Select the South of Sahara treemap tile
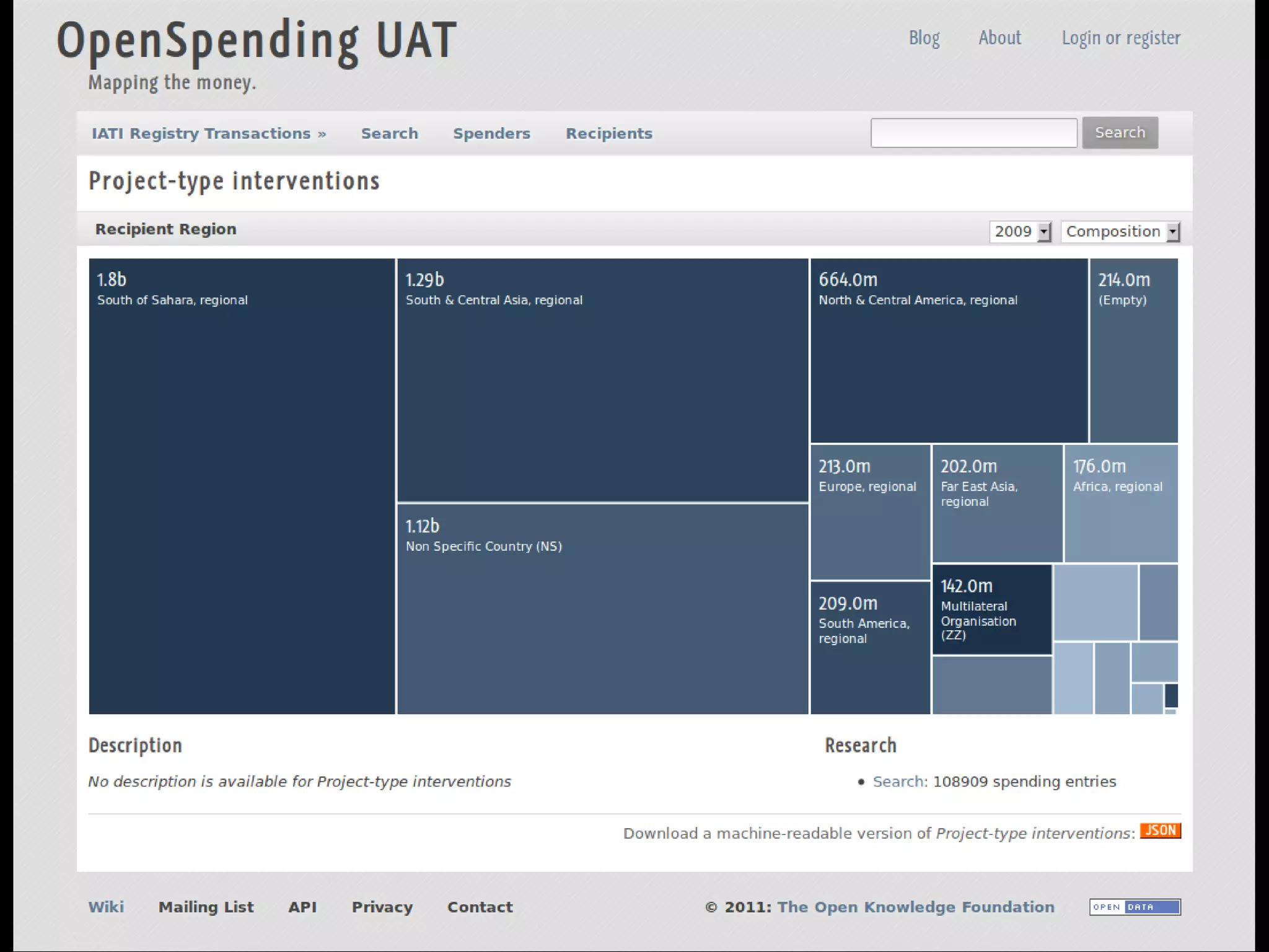 pyautogui.click(x=242, y=486)
